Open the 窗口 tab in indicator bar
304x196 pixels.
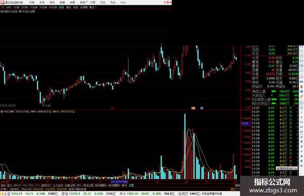click(10, 185)
